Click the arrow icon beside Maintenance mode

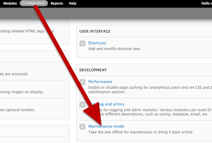(x=82, y=127)
